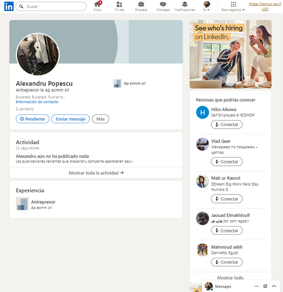
Task: Open messaging panel three-dots options
Action: tap(257, 286)
